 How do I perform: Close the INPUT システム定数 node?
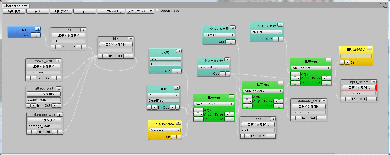tap(280, 25)
